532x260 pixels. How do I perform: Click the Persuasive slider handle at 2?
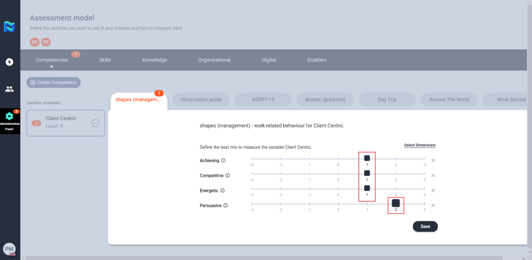[x=396, y=203]
